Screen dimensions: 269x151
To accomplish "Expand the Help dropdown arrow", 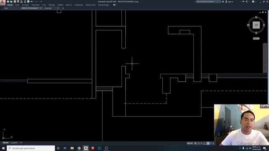I will coord(256,2).
